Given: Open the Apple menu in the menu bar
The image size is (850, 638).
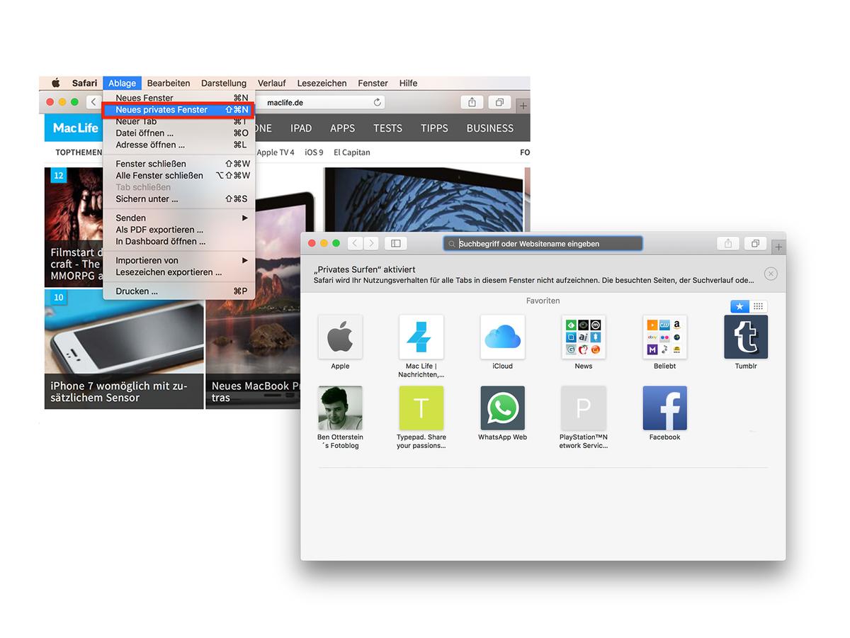Looking at the screenshot, I should pyautogui.click(x=55, y=83).
